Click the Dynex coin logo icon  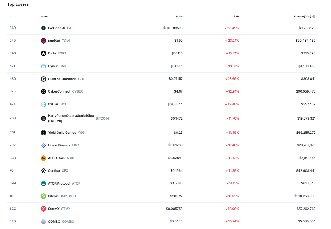click(x=44, y=66)
